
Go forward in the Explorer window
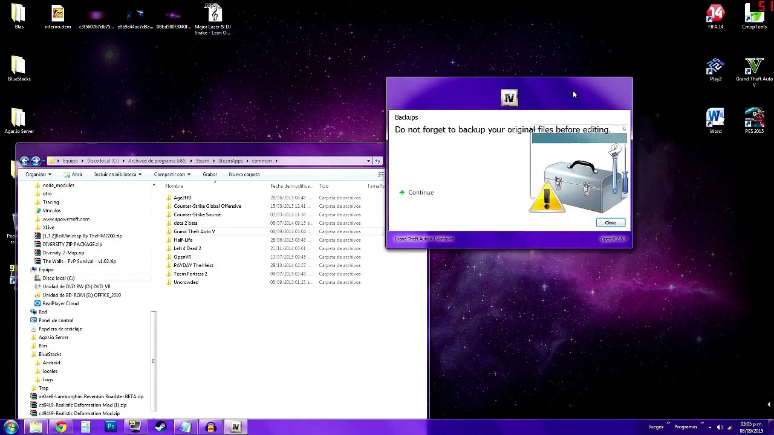pos(36,161)
